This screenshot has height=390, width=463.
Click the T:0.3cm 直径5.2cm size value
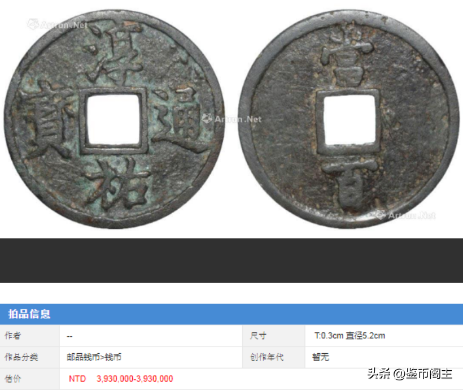(350, 336)
